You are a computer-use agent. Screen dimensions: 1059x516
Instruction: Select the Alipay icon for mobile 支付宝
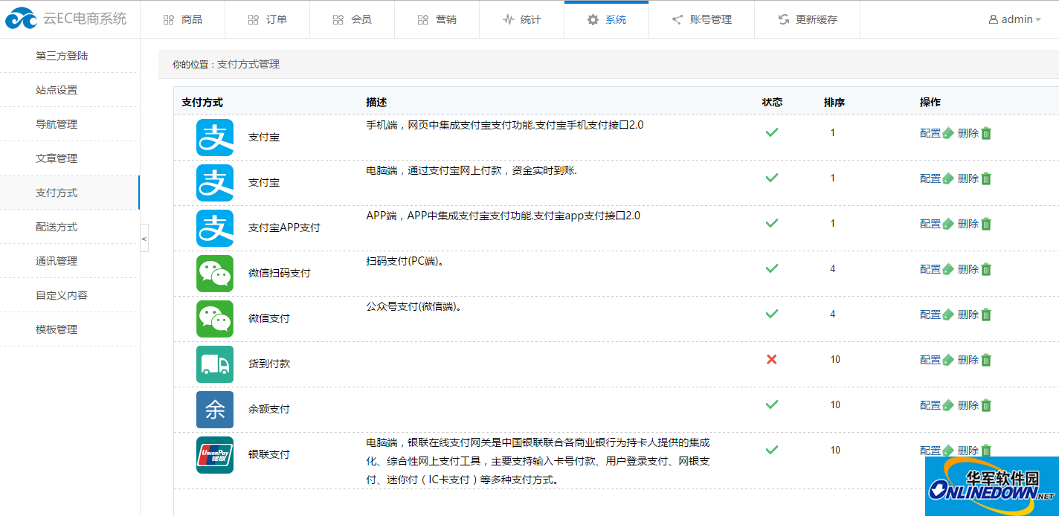214,137
